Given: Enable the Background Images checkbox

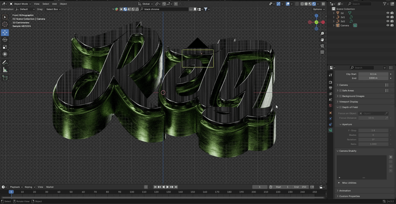Looking at the screenshot, I should click(340, 96).
